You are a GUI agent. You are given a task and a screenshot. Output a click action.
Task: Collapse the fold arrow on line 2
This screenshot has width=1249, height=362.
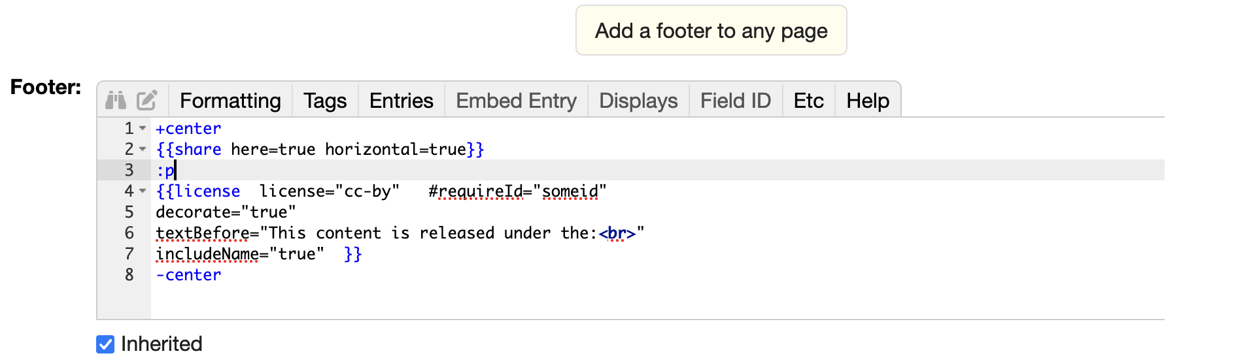click(x=143, y=149)
